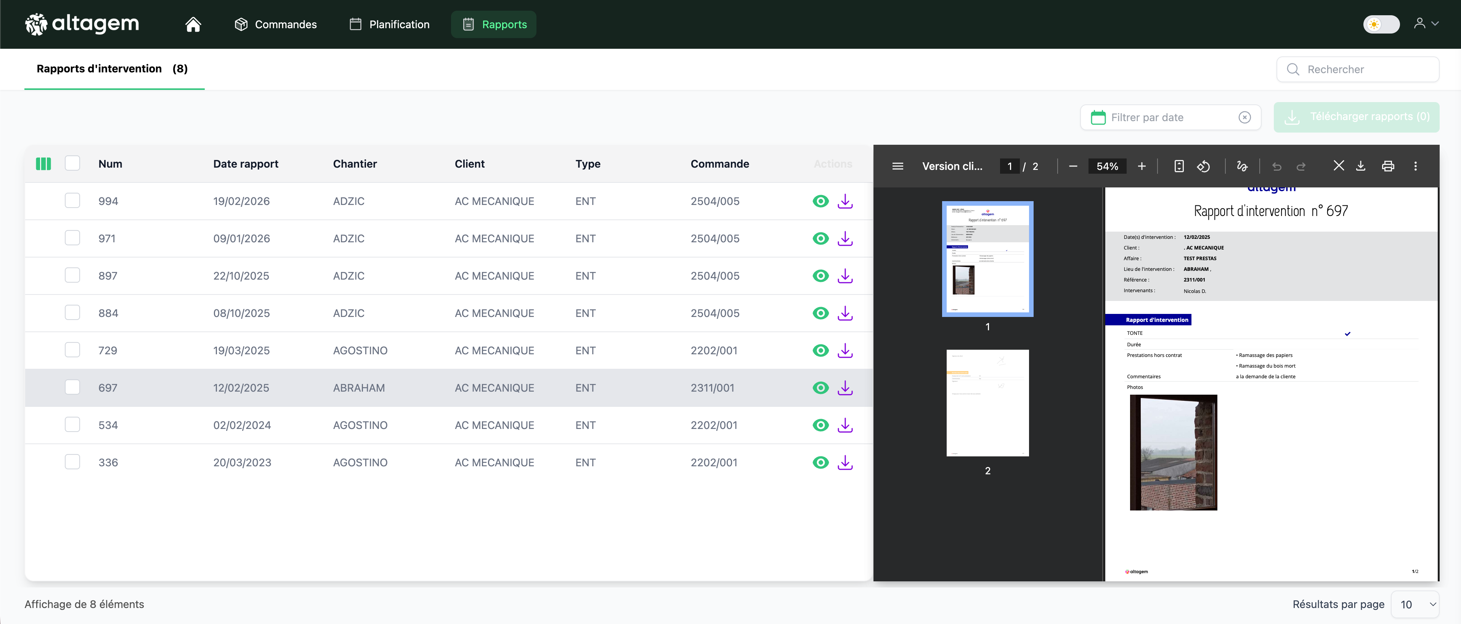Toggle the PDF sidebar menu icon

click(897, 166)
